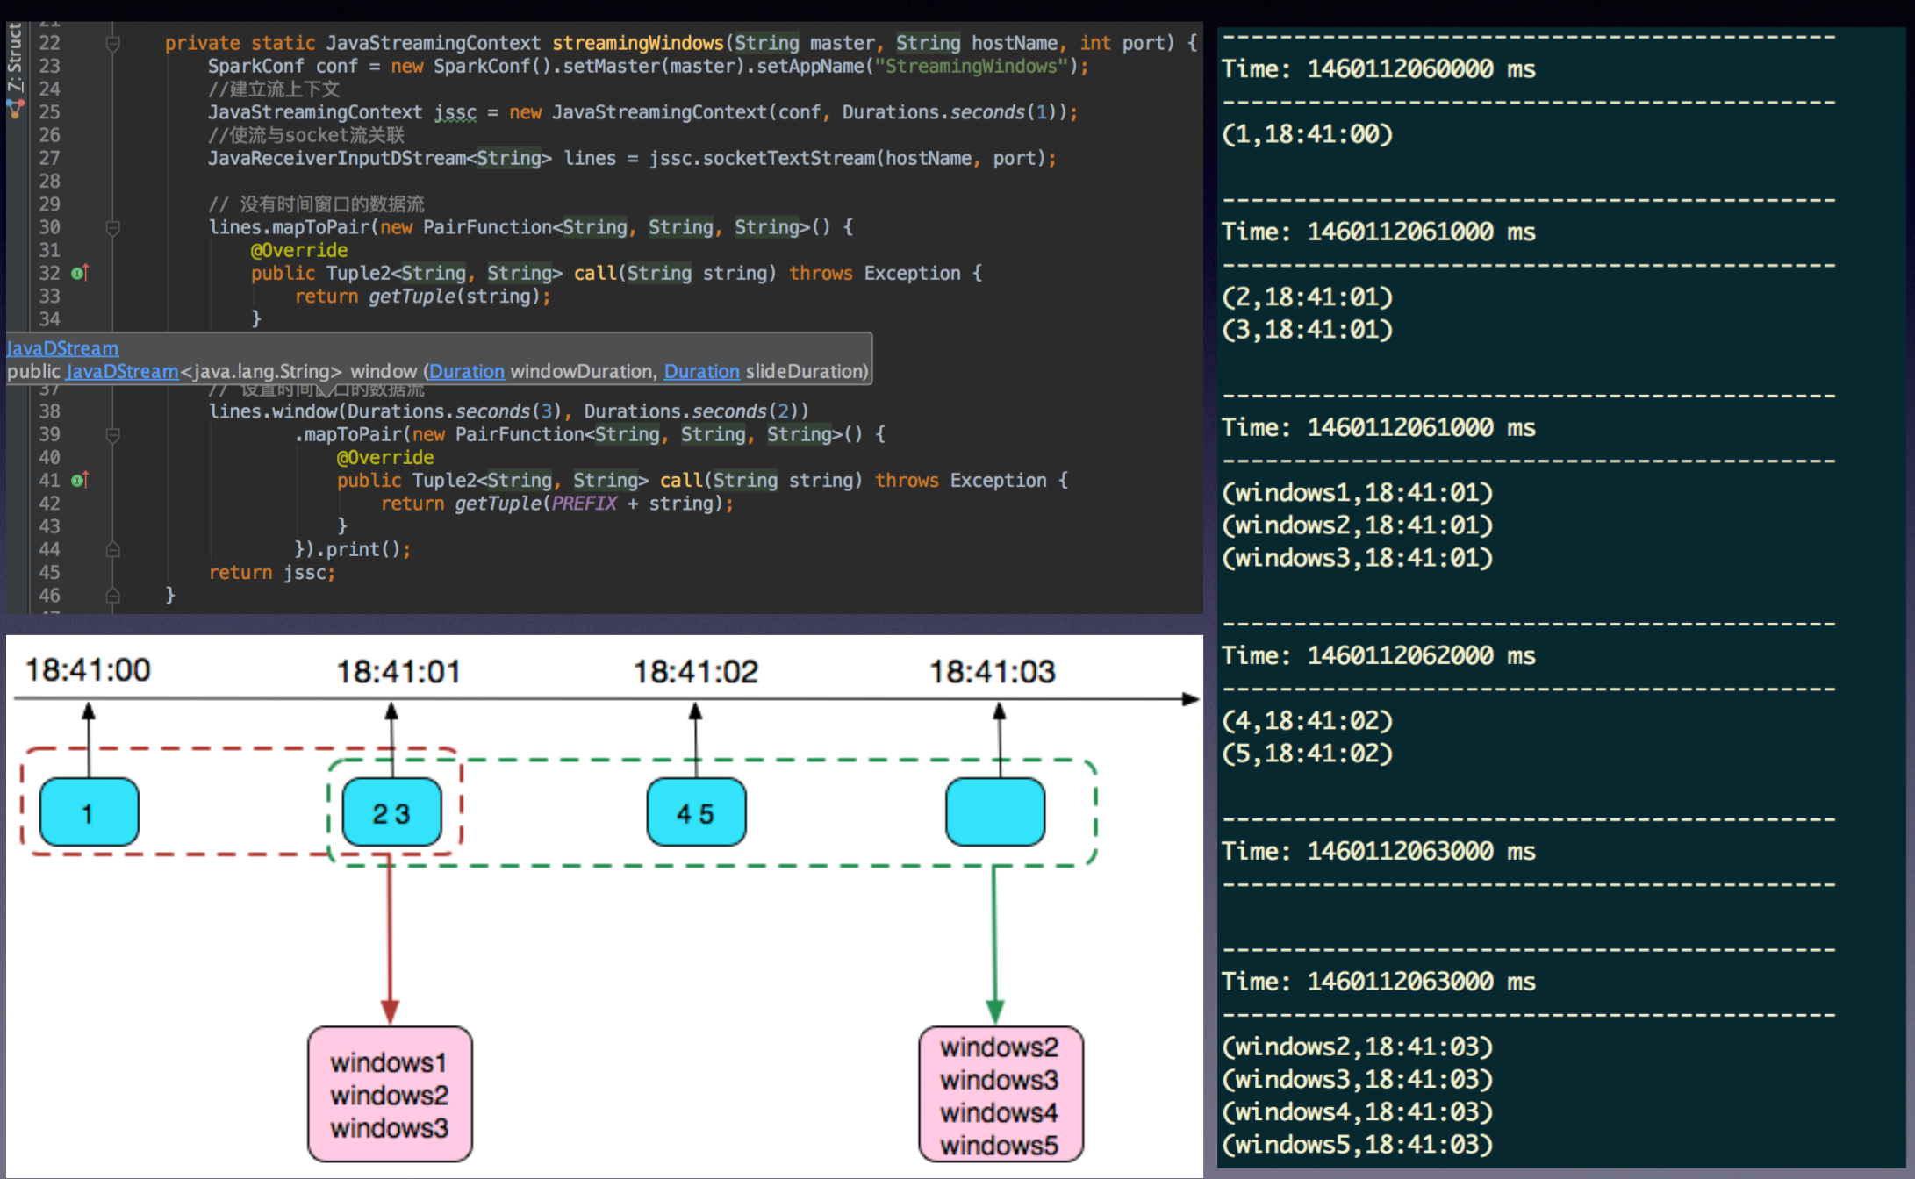The image size is (1915, 1179).
Task: Open the Duration link before windowDuration
Action: (x=466, y=371)
